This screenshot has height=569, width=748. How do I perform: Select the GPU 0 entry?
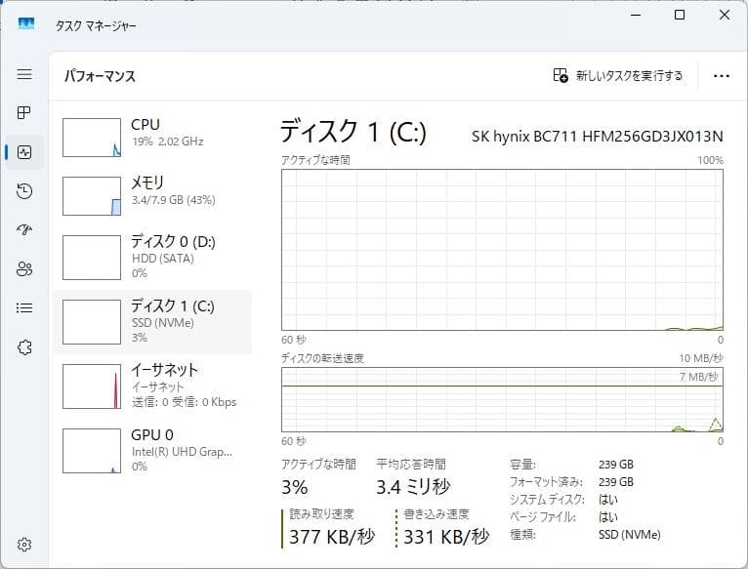152,450
